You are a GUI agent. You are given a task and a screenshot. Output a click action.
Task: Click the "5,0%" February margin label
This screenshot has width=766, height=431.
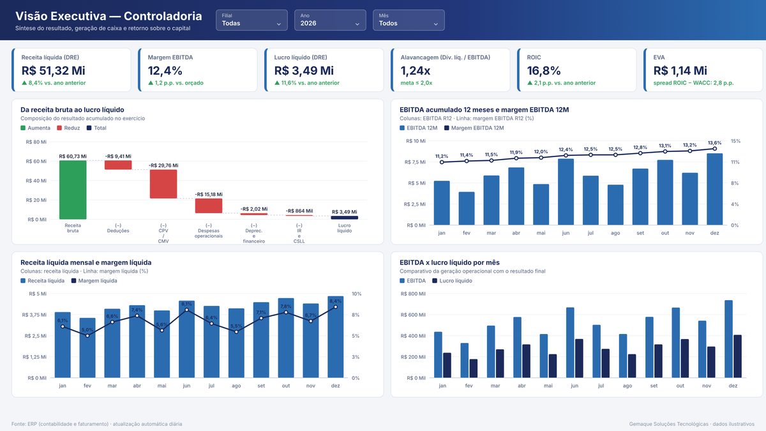click(x=87, y=330)
